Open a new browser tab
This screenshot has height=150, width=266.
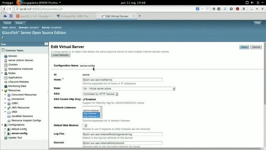140,16
